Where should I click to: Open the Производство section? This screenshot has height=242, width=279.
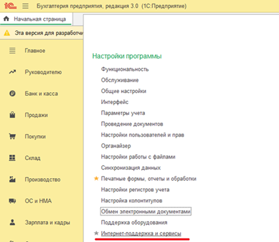click(42, 179)
